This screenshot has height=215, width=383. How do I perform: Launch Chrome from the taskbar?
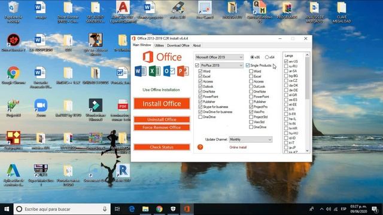click(x=159, y=209)
